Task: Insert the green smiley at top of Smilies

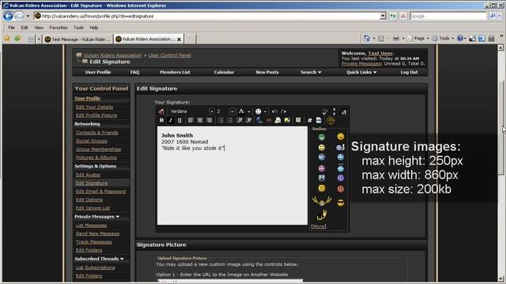Action: pyautogui.click(x=322, y=137)
